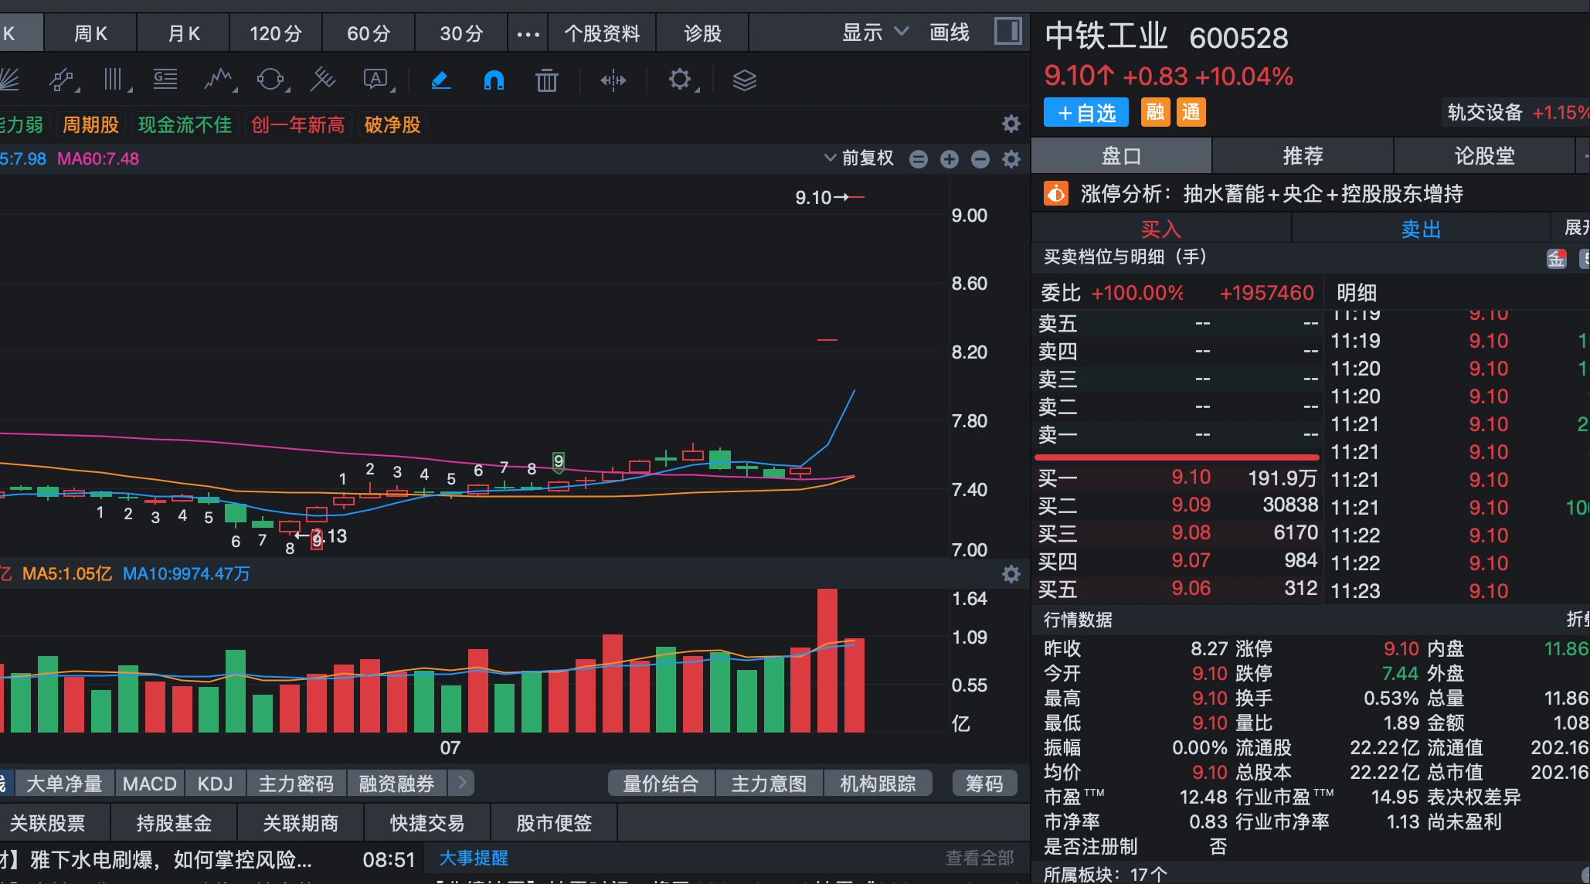Screen dimensions: 1590x884
Task: Select the MACD indicator
Action: (150, 784)
